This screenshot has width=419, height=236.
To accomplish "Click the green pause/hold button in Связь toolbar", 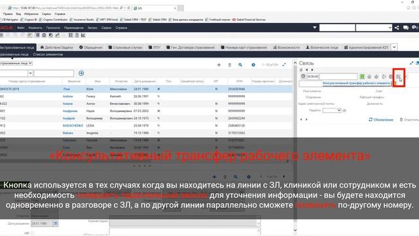I will coord(362,77).
